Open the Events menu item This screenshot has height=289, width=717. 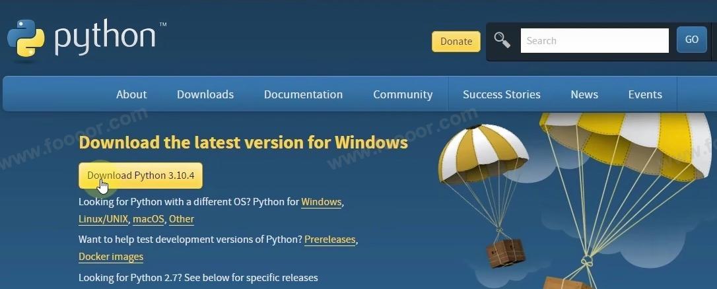[645, 94]
